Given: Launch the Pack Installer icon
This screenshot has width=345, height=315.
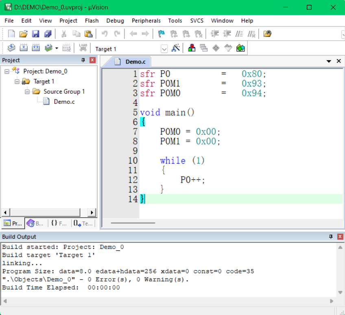Looking at the screenshot, I should [x=240, y=47].
